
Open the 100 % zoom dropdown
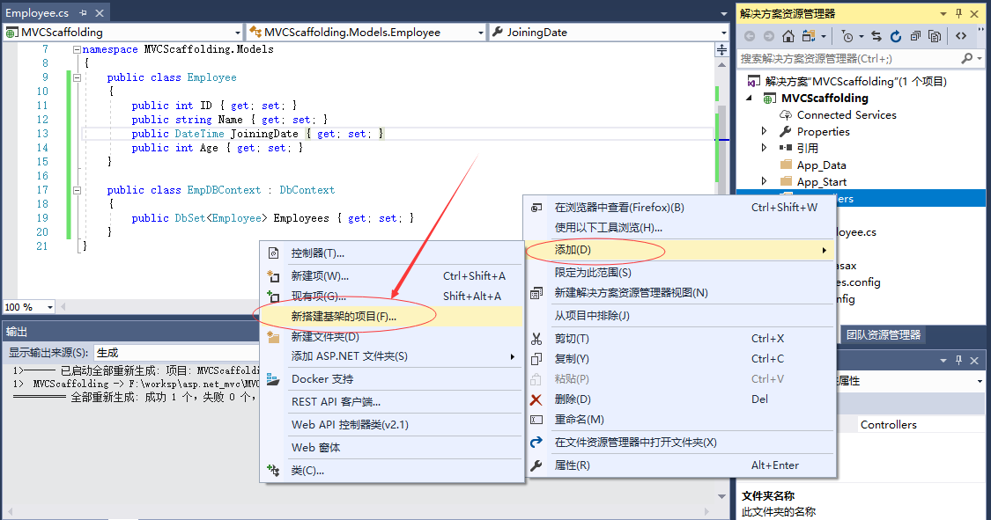click(49, 307)
